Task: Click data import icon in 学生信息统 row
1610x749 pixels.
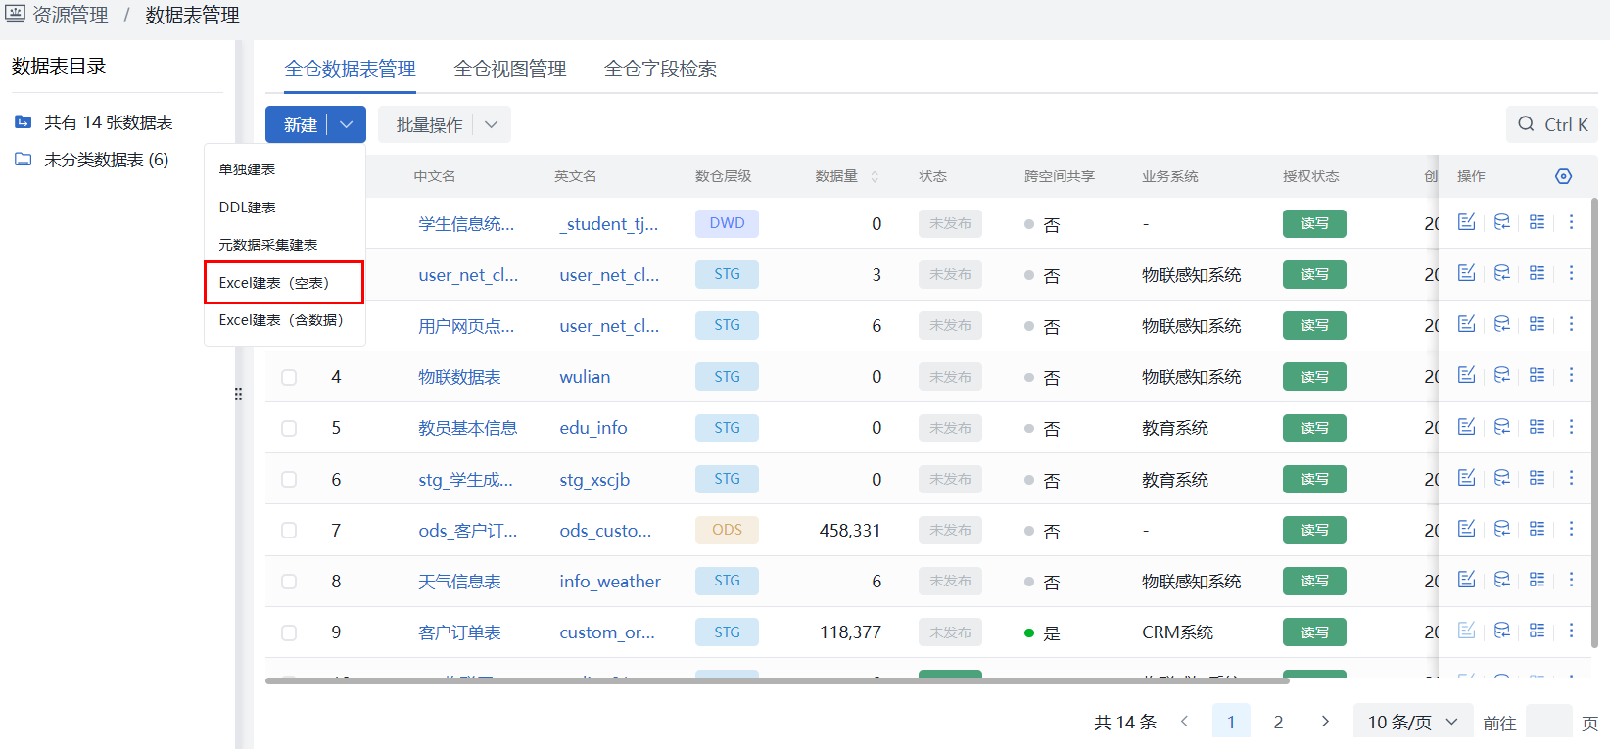Action: 1502,222
